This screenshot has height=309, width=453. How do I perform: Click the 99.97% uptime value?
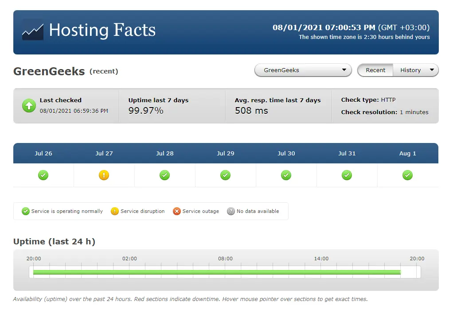click(146, 111)
